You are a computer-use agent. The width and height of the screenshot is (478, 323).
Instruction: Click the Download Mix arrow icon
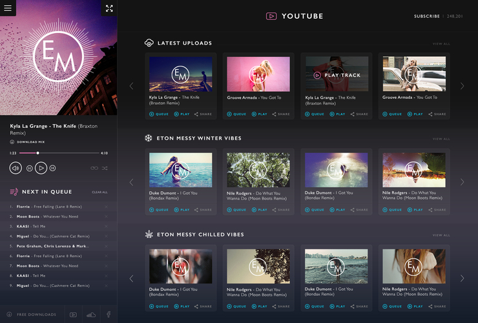[12, 142]
